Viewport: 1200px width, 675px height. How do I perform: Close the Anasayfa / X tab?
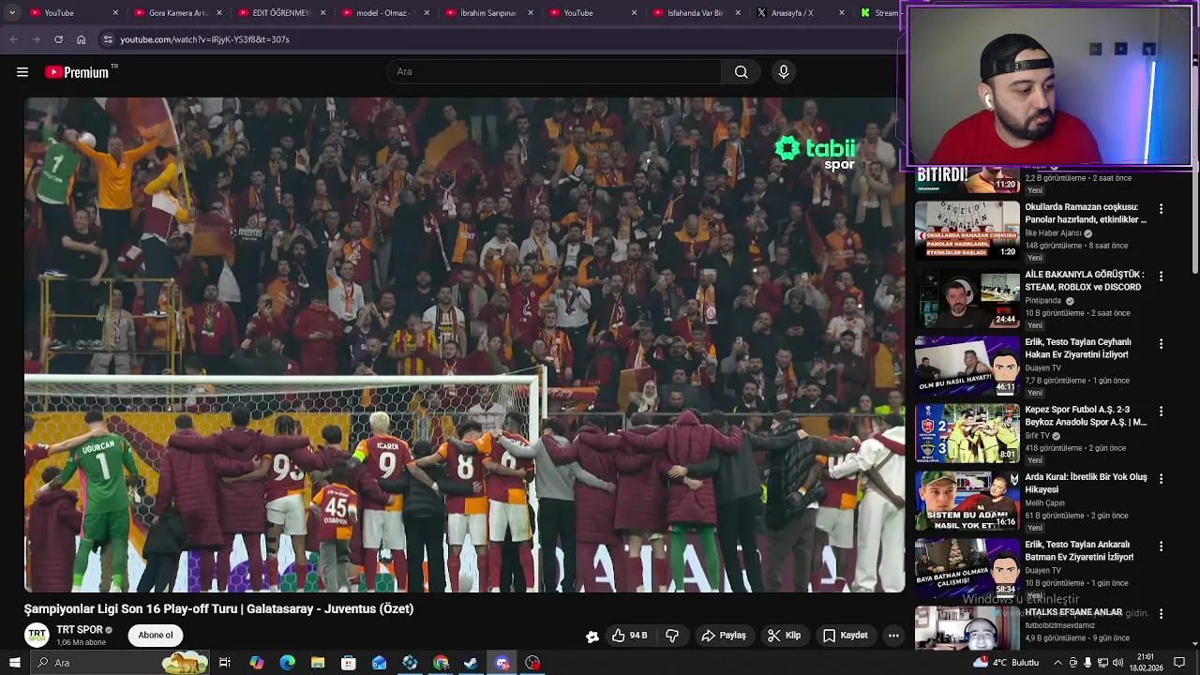(x=841, y=13)
